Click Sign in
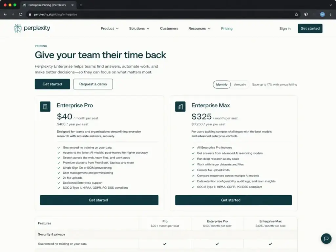The height and width of the screenshot is (252, 336). point(285,28)
